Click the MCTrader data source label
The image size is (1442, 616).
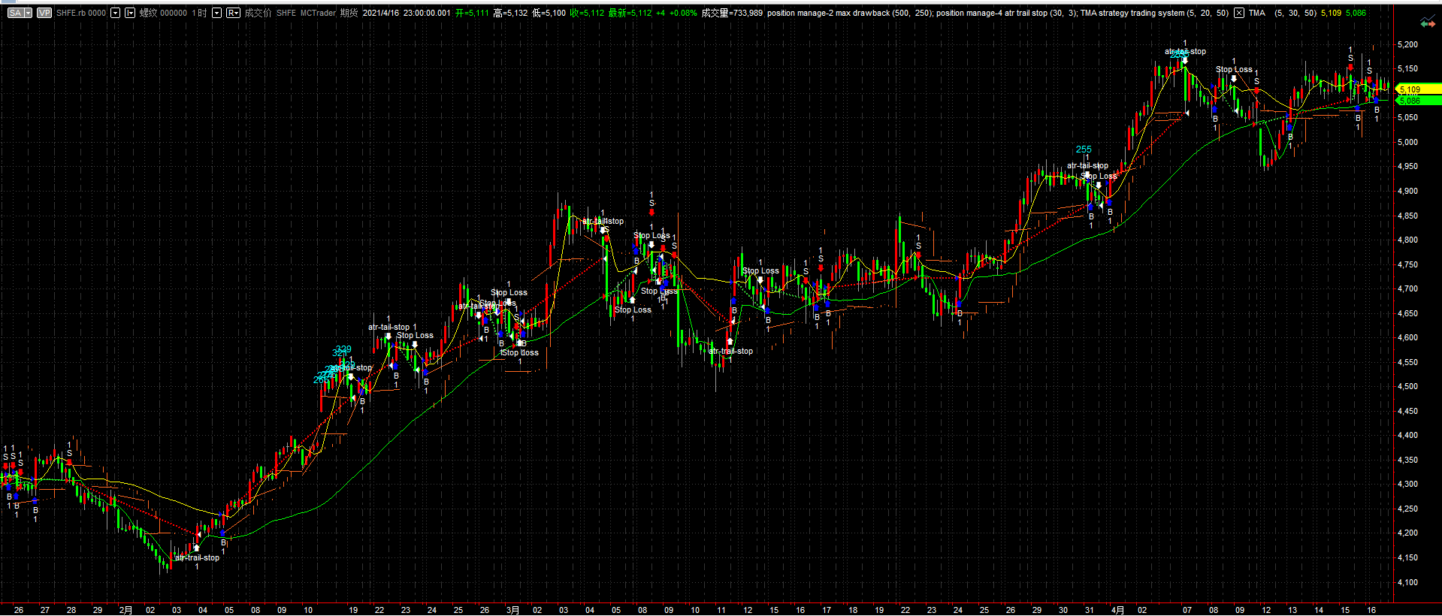318,13
